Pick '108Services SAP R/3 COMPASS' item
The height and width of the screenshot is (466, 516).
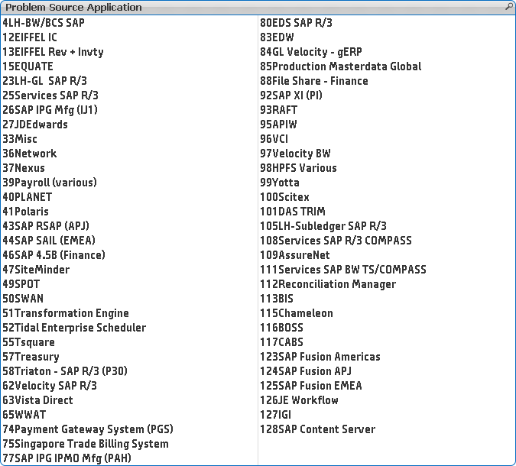pyautogui.click(x=387, y=241)
